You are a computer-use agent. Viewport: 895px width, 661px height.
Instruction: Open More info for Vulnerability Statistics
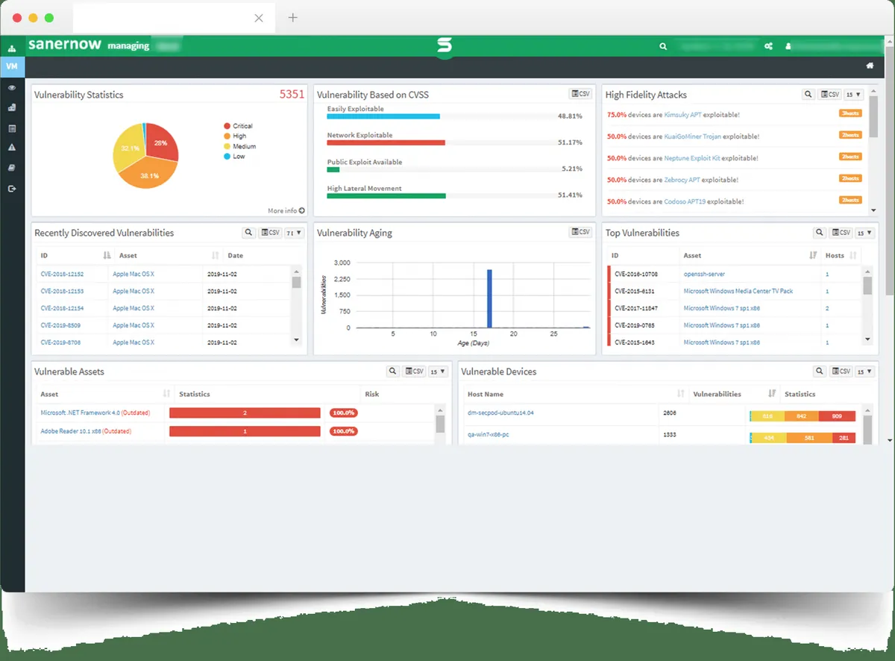tap(286, 210)
